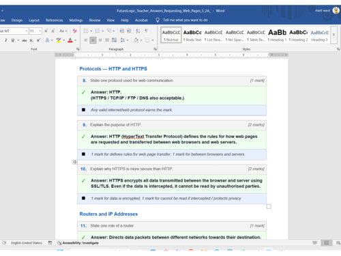Justify the paragraph text
The image size is (341, 256).
tap(107, 40)
